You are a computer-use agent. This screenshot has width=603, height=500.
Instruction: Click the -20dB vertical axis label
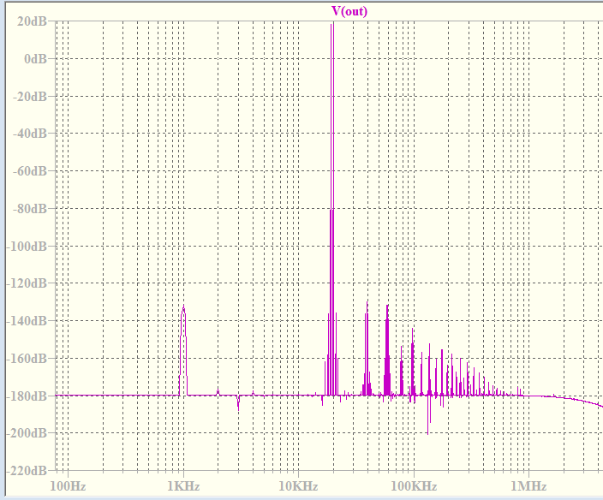pos(30,97)
